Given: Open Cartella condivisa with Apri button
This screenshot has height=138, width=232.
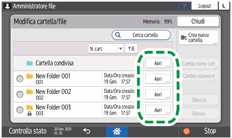Looking at the screenshot, I should (x=158, y=63).
